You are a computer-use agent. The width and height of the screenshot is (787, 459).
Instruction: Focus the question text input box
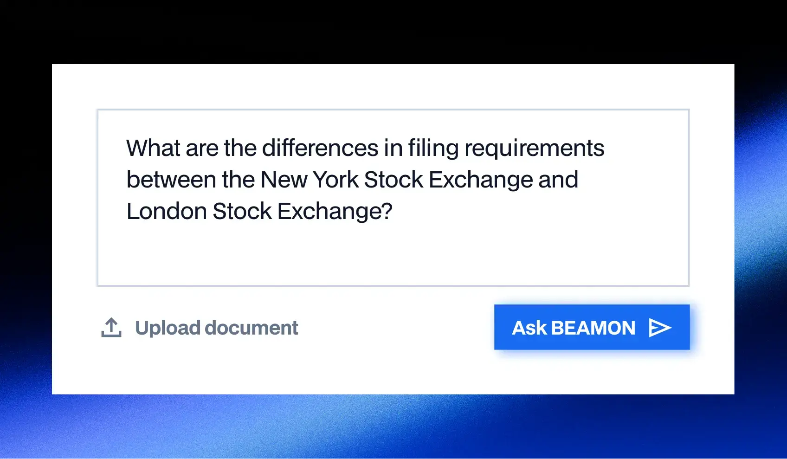tap(393, 198)
